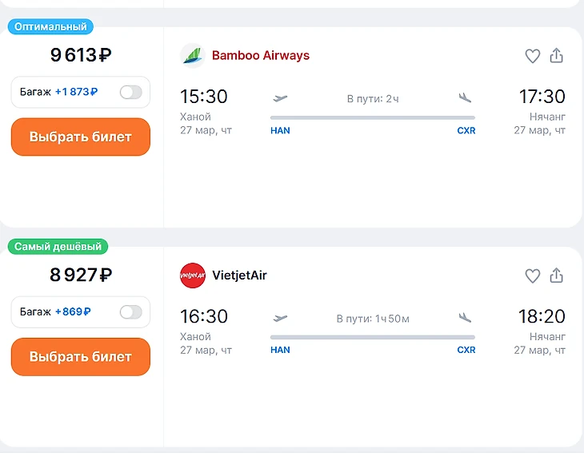Screen dimensions: 584x456
Task: Click the Bamboo Airways airline name
Action: (261, 56)
